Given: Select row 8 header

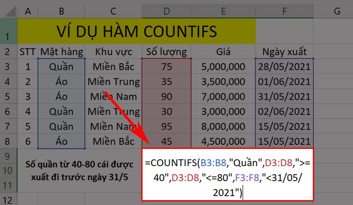Looking at the screenshot, I should (8, 141).
